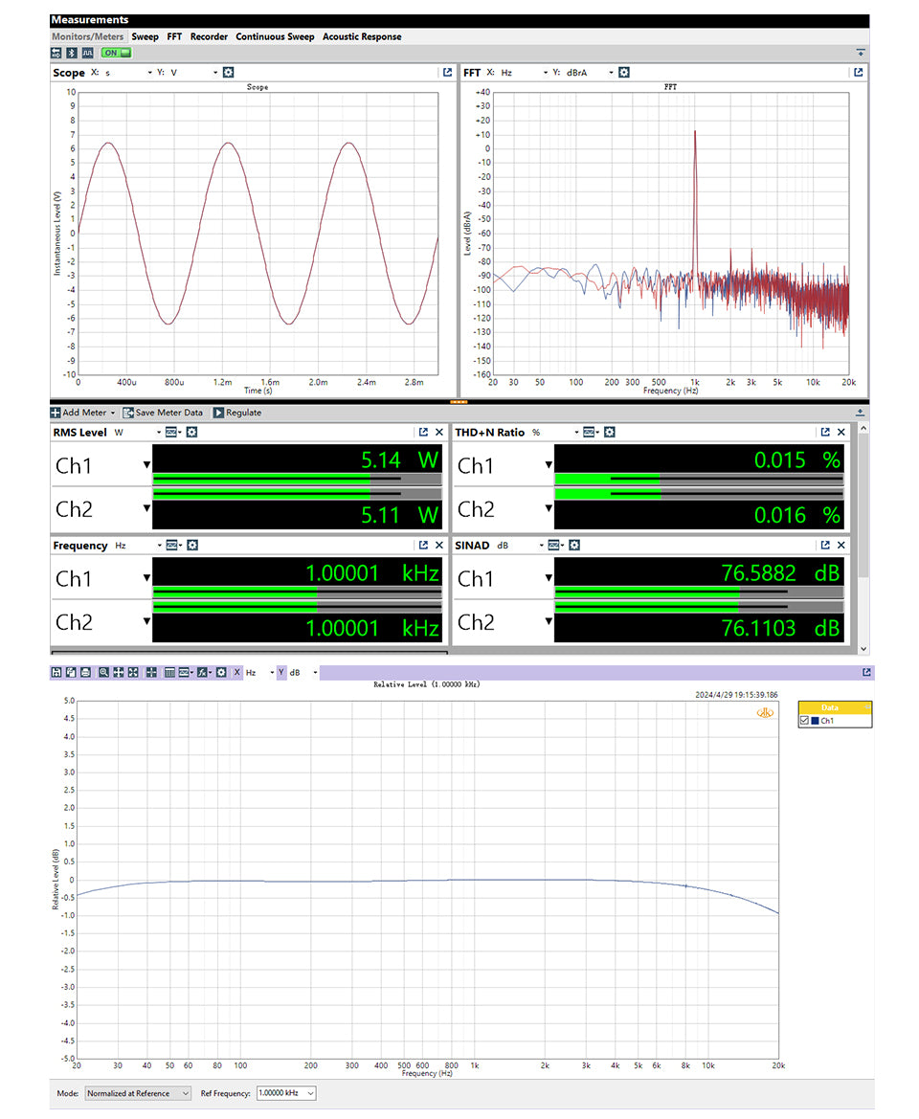Click the Bluetooth icon in the Measurements toolbar

pos(71,53)
